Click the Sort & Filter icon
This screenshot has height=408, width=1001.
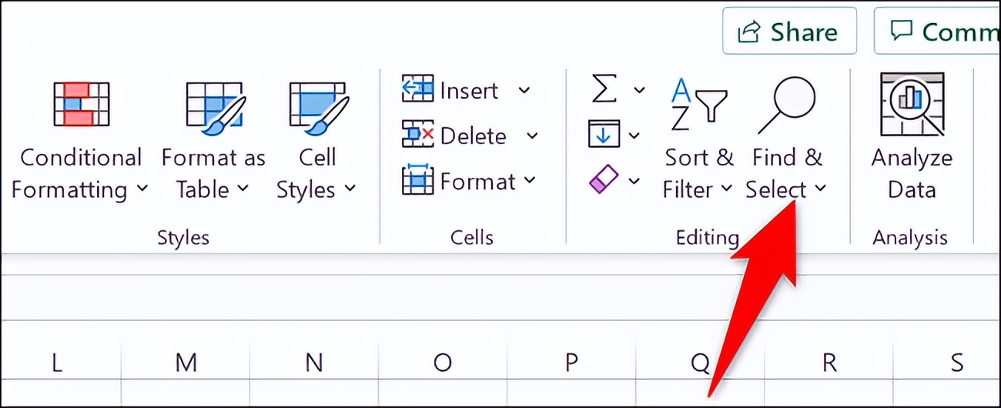[x=698, y=104]
